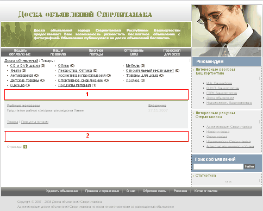Open the 'Отправить SMS' menu item
The height and width of the screenshot is (211, 263).
tap(134, 52)
